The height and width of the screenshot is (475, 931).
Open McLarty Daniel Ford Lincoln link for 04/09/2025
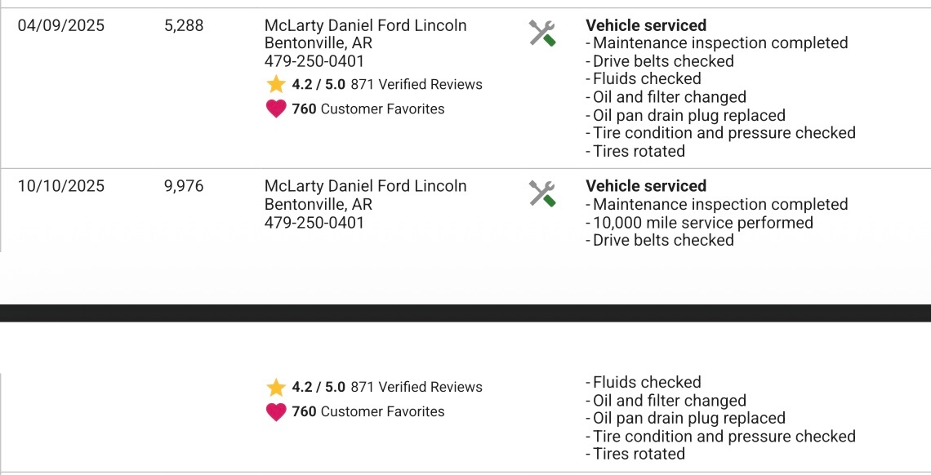point(365,25)
